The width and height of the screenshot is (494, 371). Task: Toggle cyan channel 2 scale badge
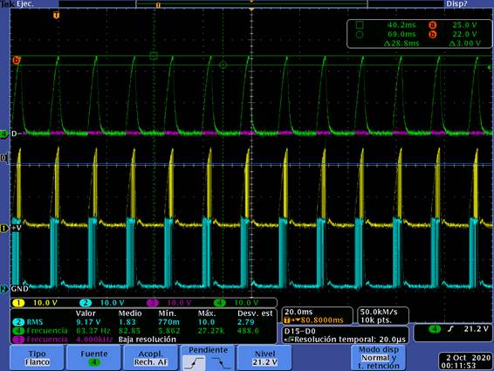pos(86,303)
